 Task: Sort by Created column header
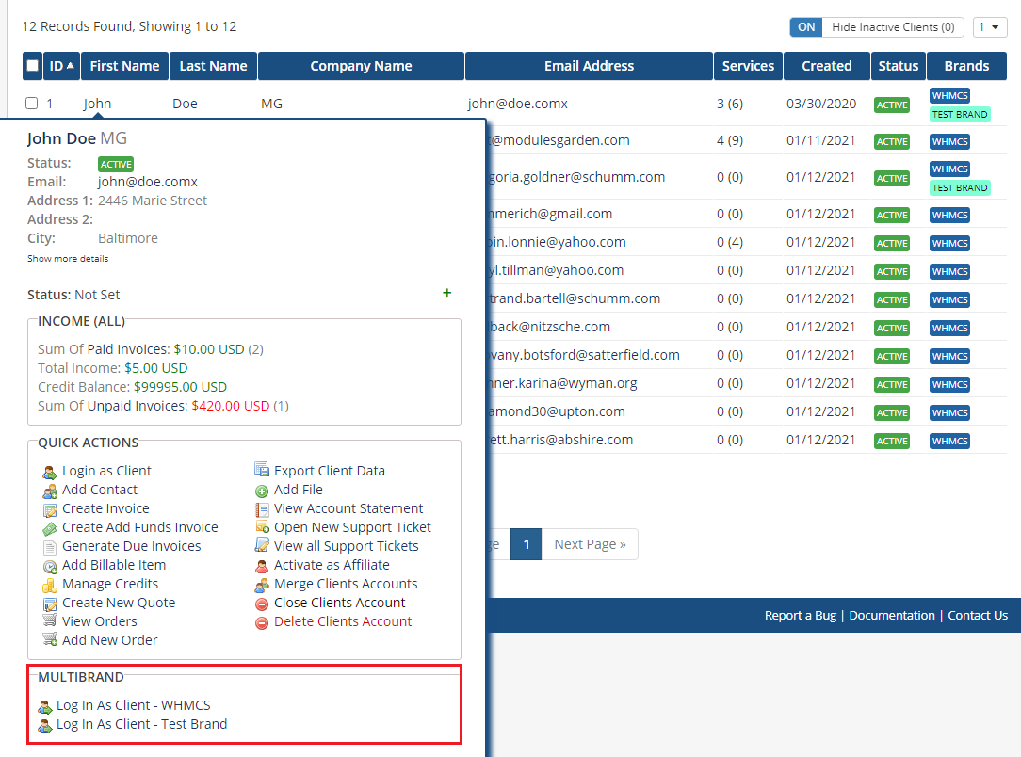pos(826,66)
